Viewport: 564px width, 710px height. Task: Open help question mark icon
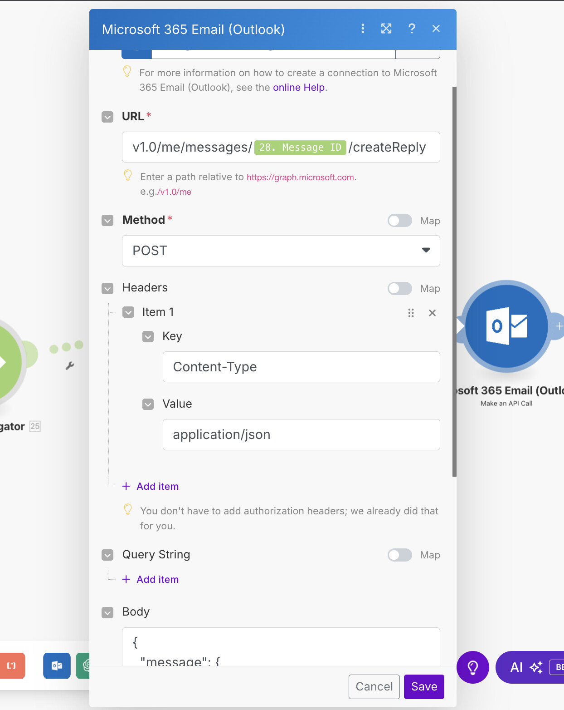tap(412, 29)
